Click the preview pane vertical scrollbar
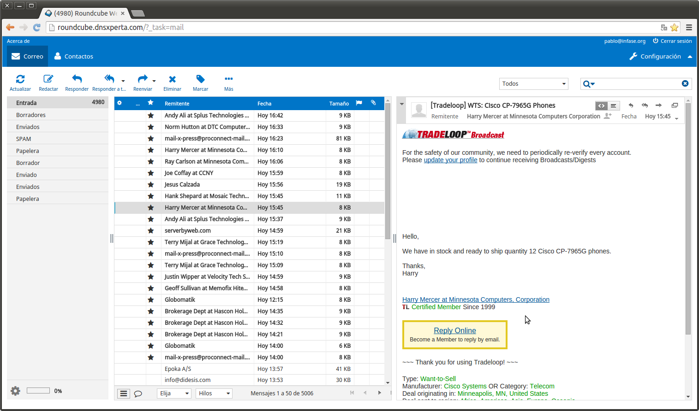The image size is (699, 411). [x=688, y=219]
